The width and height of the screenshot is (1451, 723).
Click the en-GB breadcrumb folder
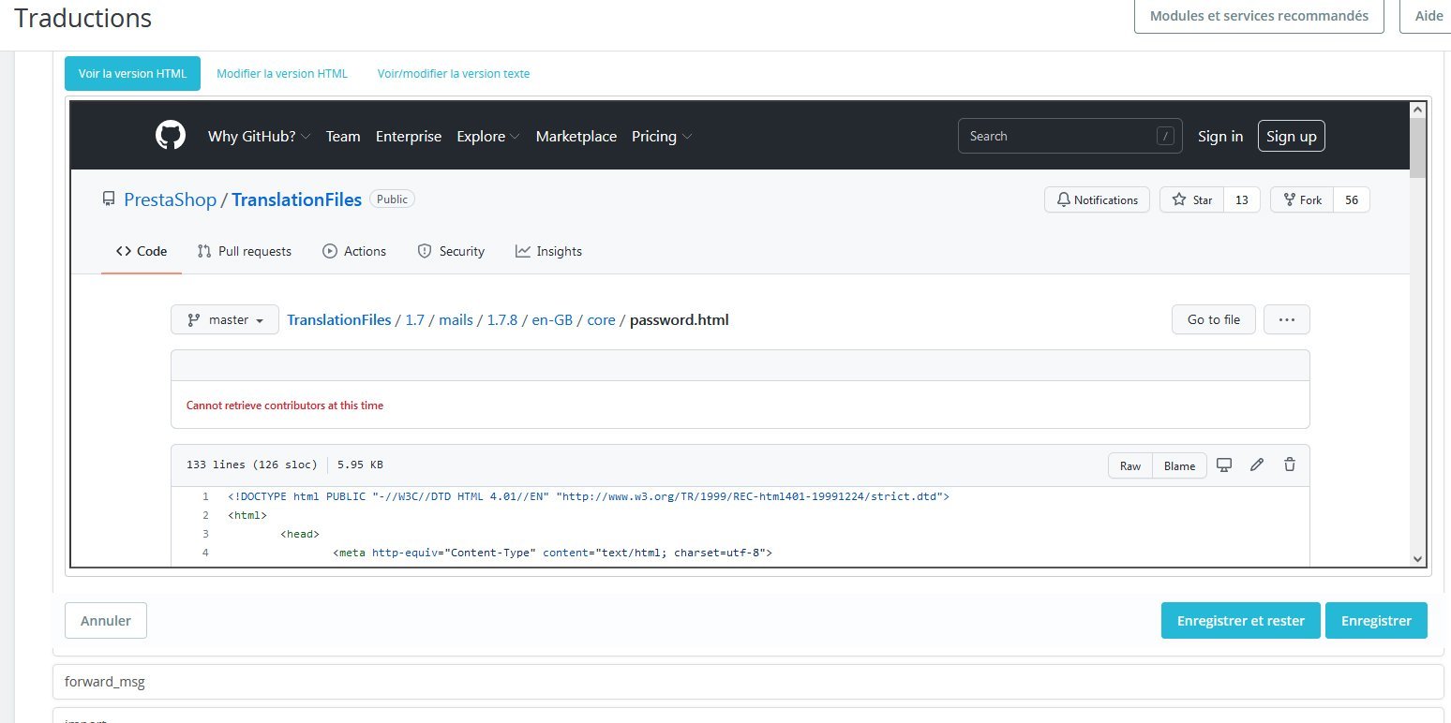pos(552,319)
